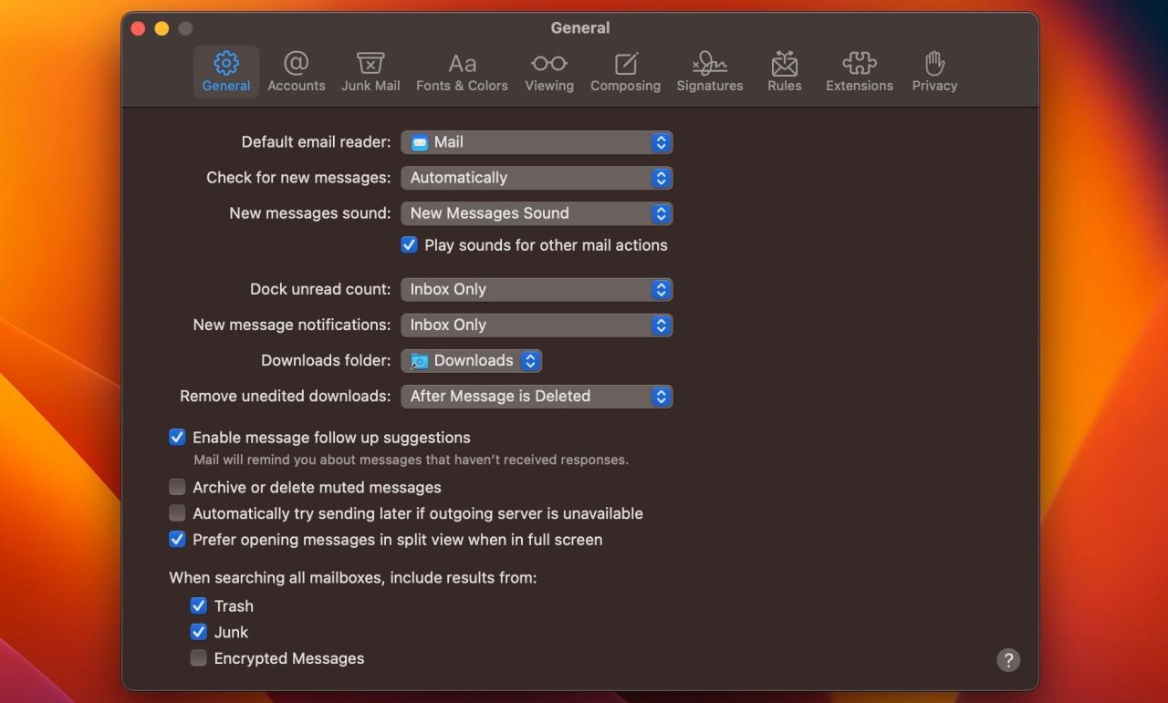Click the window title "General"

[x=580, y=28]
